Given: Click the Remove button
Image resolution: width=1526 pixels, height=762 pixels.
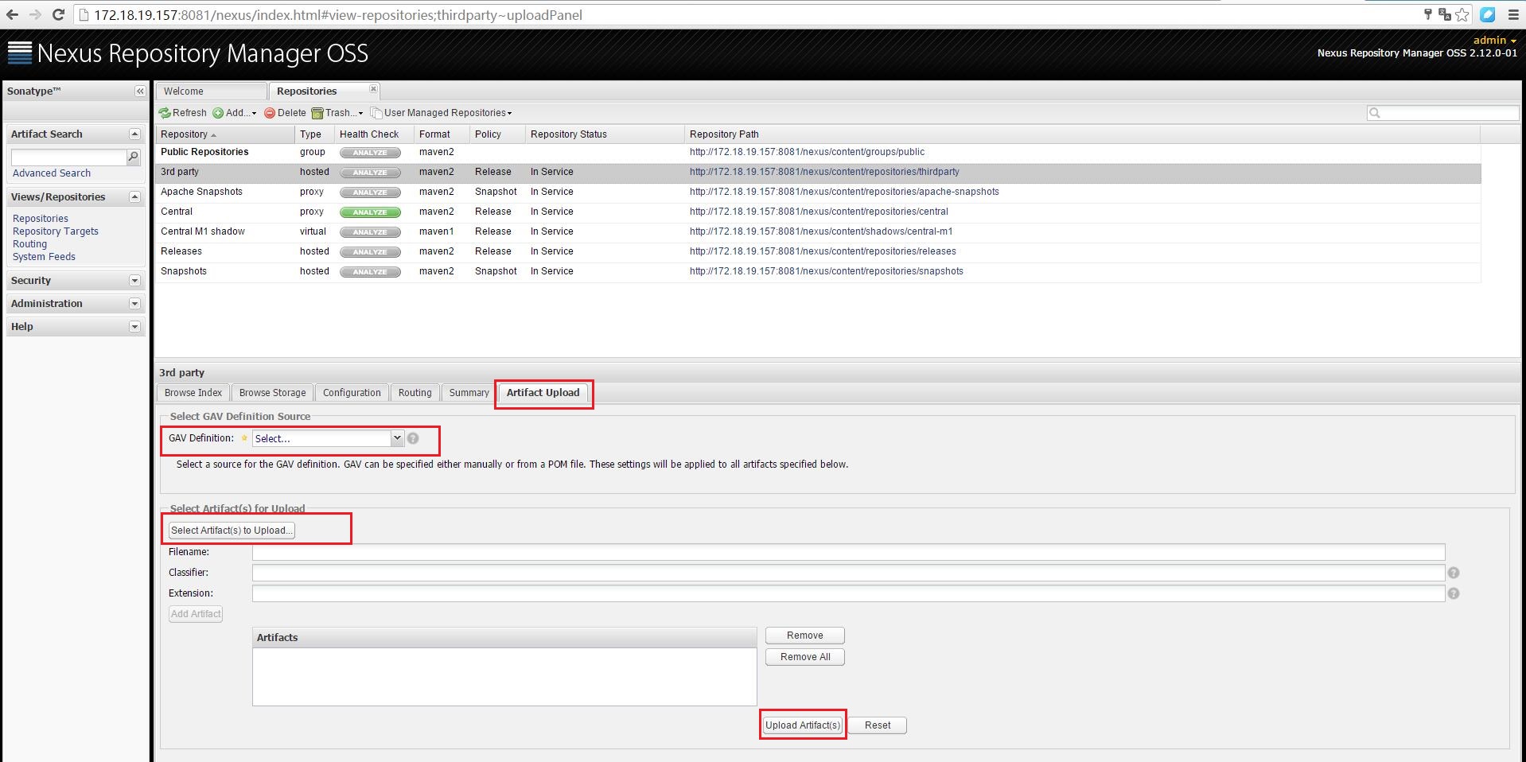Looking at the screenshot, I should 805,636.
